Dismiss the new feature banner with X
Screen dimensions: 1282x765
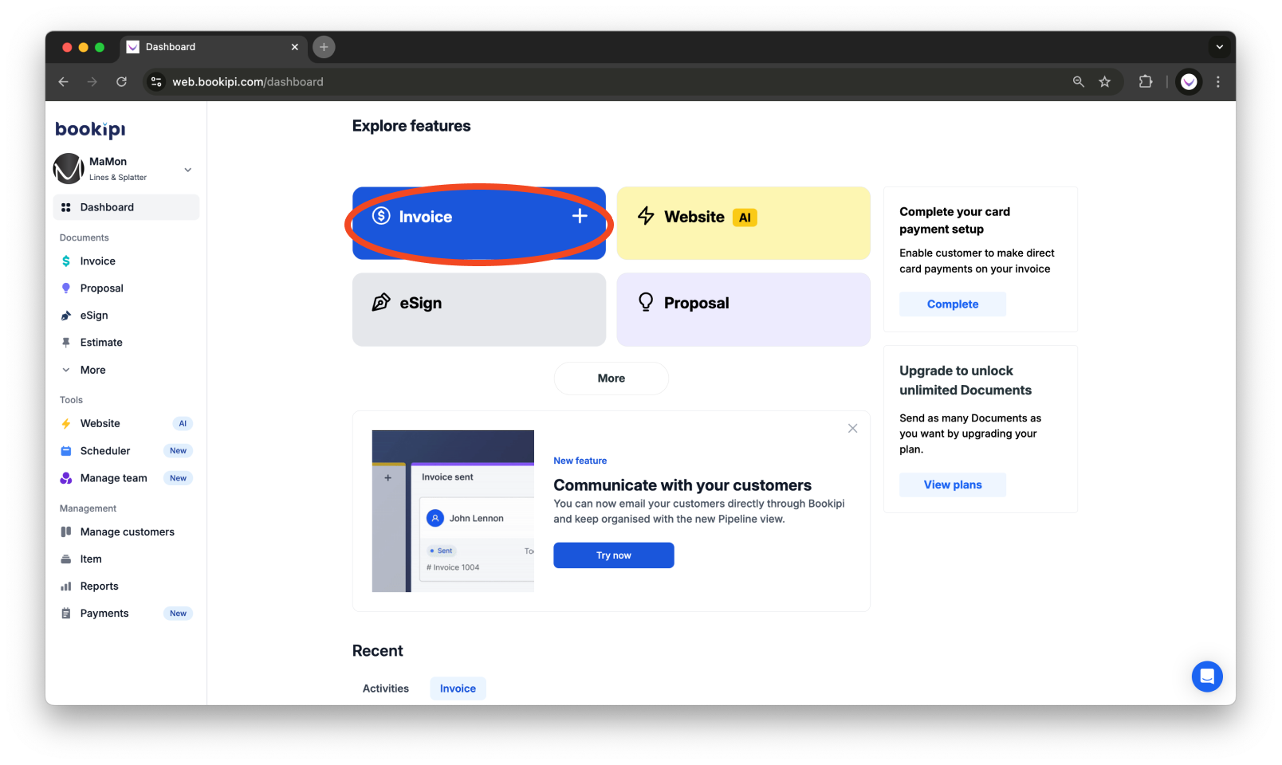coord(852,428)
